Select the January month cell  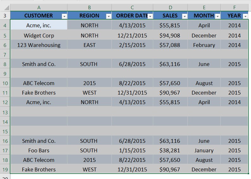pyautogui.click(x=204, y=150)
